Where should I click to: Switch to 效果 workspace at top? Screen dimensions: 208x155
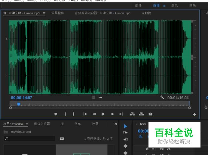tap(192, 5)
